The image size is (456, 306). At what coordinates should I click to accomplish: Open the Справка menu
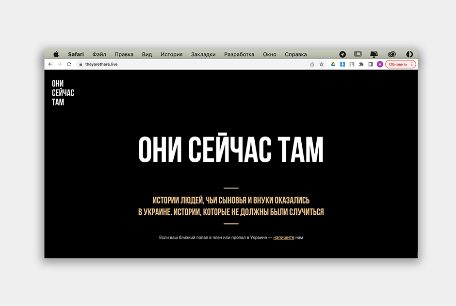coord(296,54)
